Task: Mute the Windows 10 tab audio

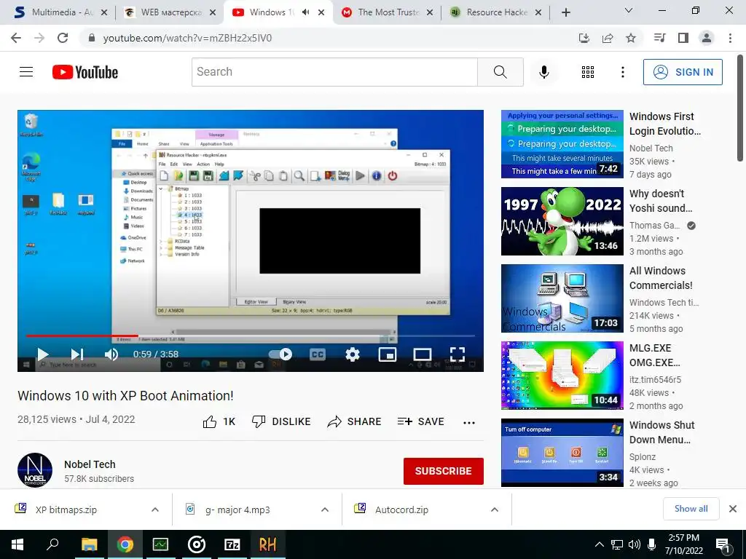Action: [305, 12]
